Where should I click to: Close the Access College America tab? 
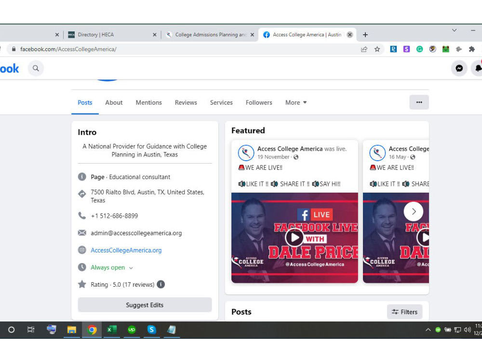pos(350,35)
